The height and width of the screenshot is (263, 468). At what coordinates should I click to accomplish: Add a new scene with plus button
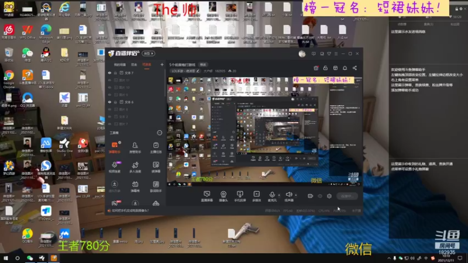(162, 64)
